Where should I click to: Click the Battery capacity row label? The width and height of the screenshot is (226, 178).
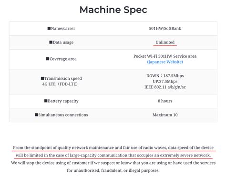point(62,101)
